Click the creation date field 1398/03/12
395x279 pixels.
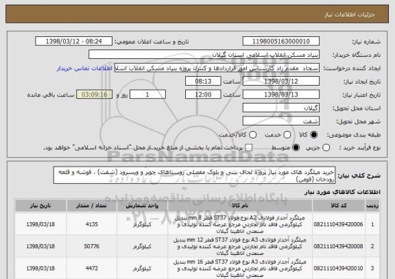[x=281, y=82]
